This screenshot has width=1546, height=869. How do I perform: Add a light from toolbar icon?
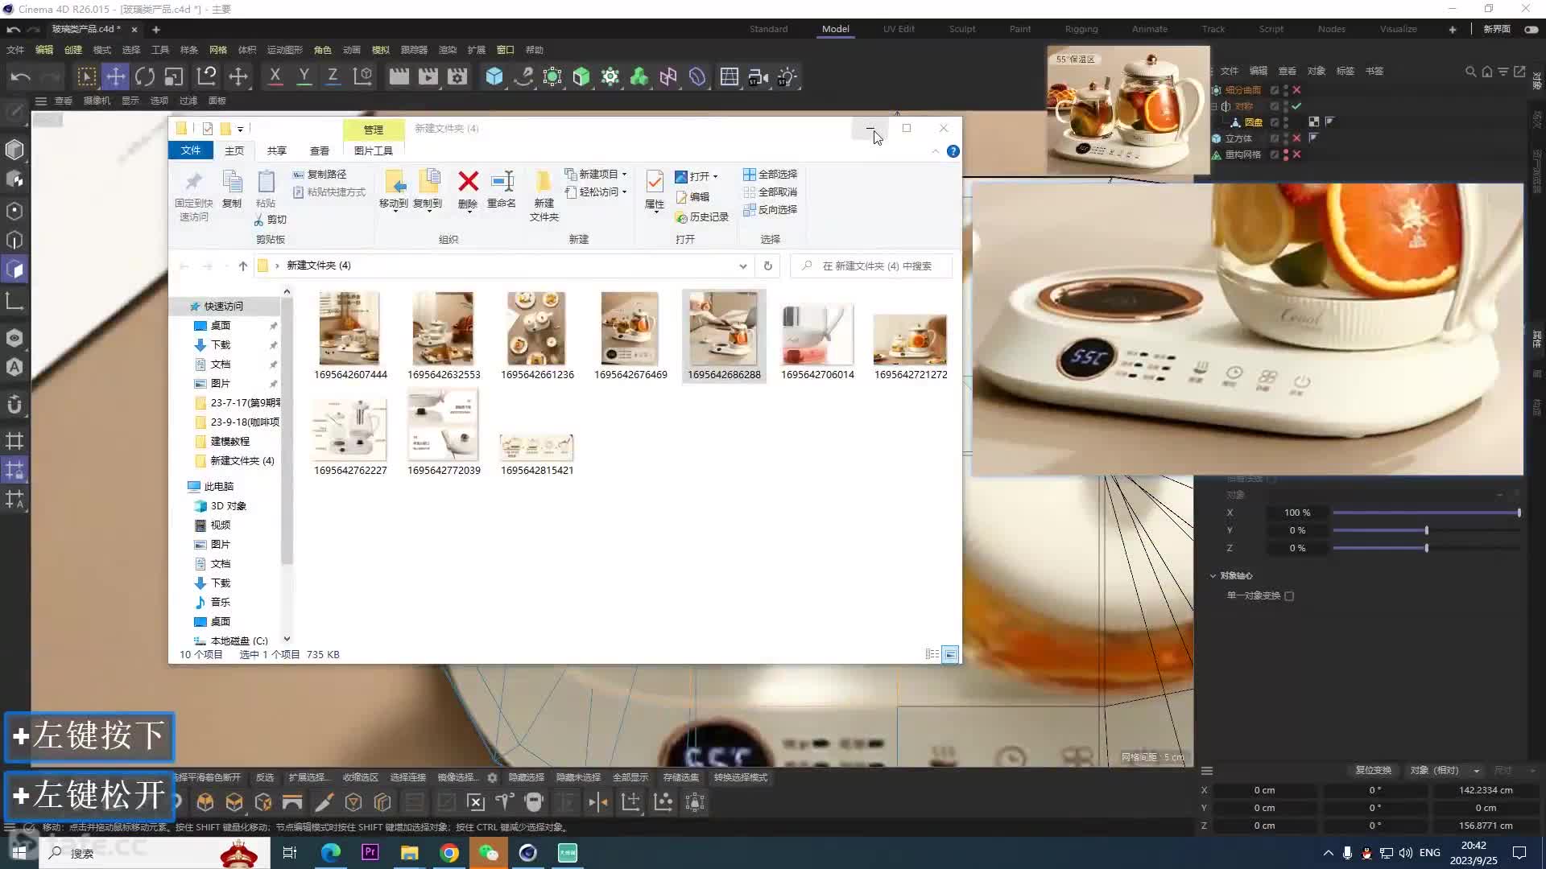(787, 76)
